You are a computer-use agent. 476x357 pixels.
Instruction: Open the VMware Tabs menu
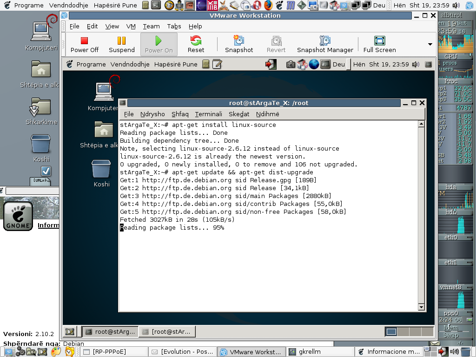[174, 26]
